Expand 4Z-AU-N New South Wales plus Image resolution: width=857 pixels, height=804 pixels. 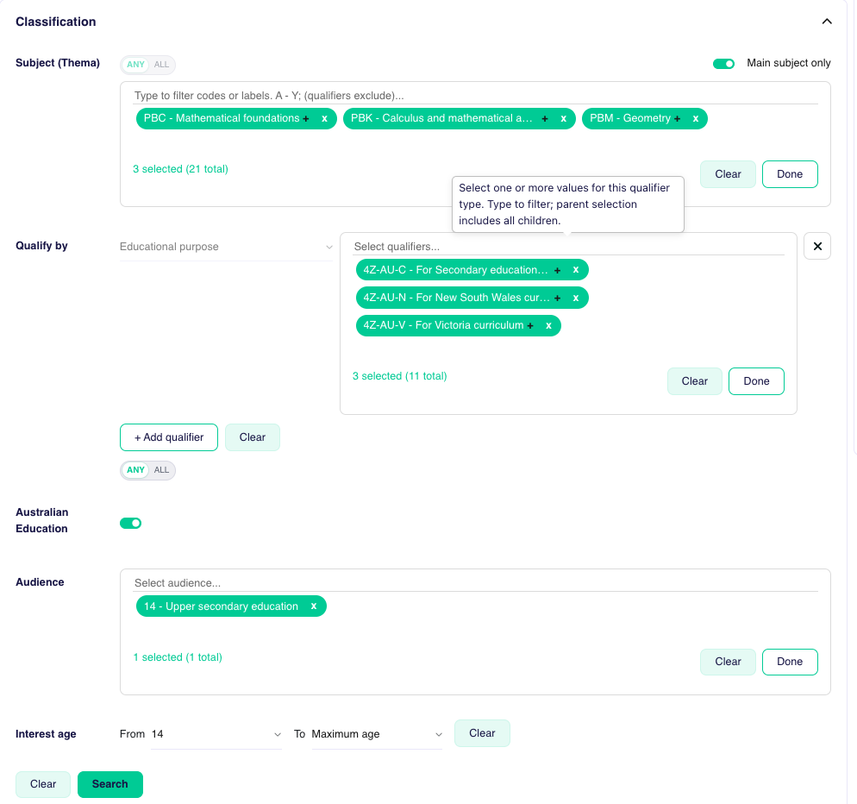tap(558, 298)
